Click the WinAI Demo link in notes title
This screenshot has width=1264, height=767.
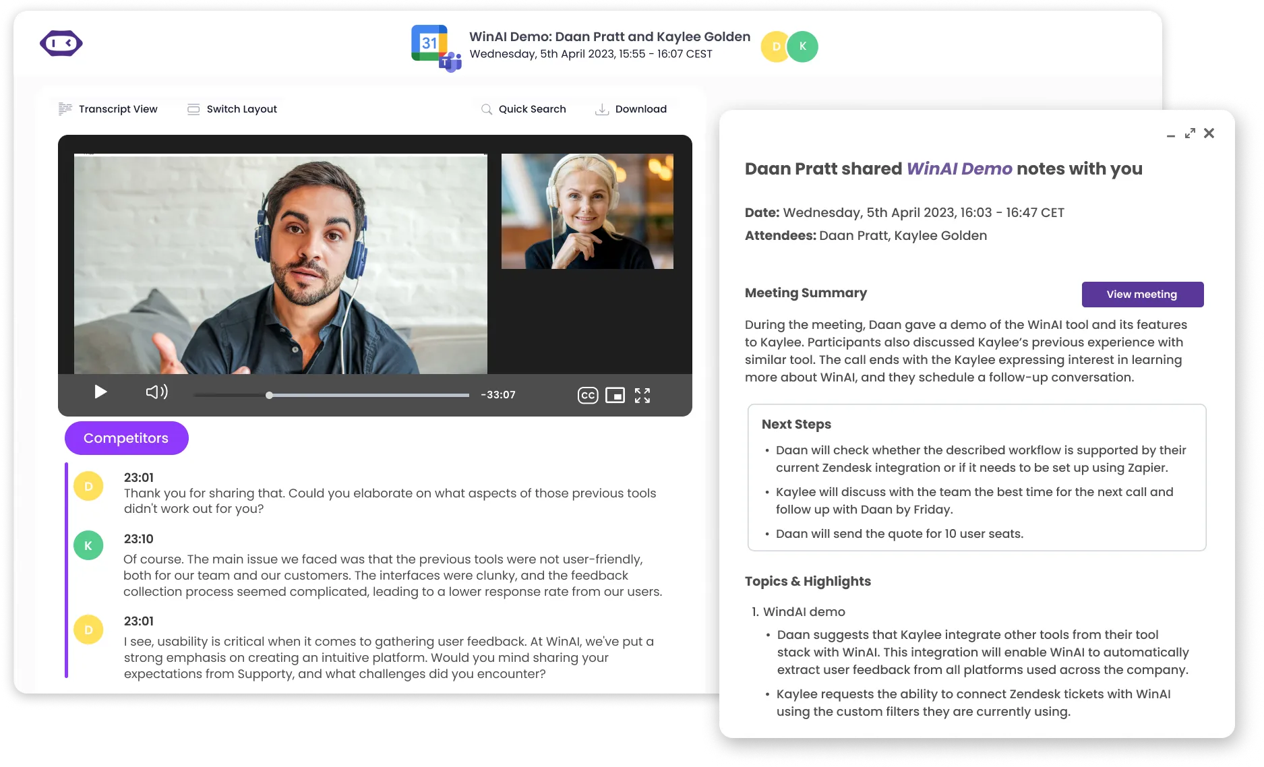(959, 168)
